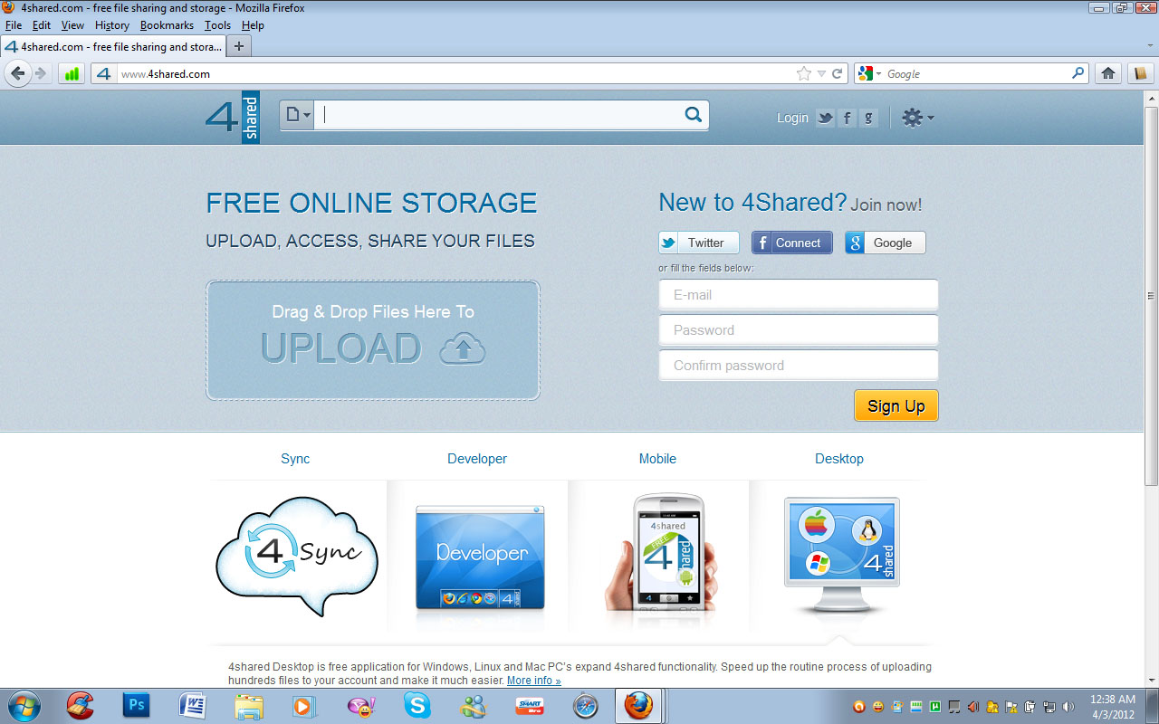Open the Firefox Home page button
This screenshot has height=724, width=1159.
pyautogui.click(x=1107, y=74)
